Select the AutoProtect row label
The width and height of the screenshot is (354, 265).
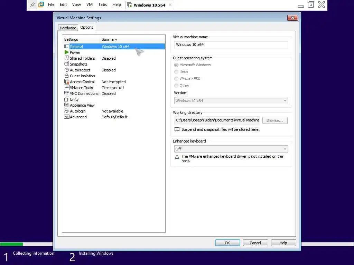[80, 70]
